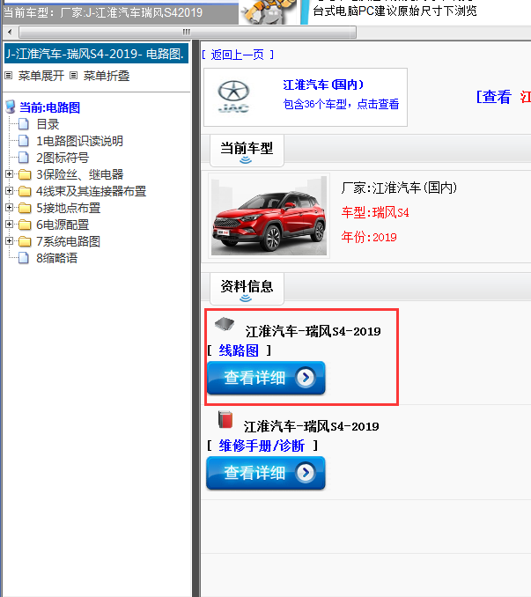The height and width of the screenshot is (597, 531).
Task: Click the 菜单展开 list icon
Action: point(9,76)
